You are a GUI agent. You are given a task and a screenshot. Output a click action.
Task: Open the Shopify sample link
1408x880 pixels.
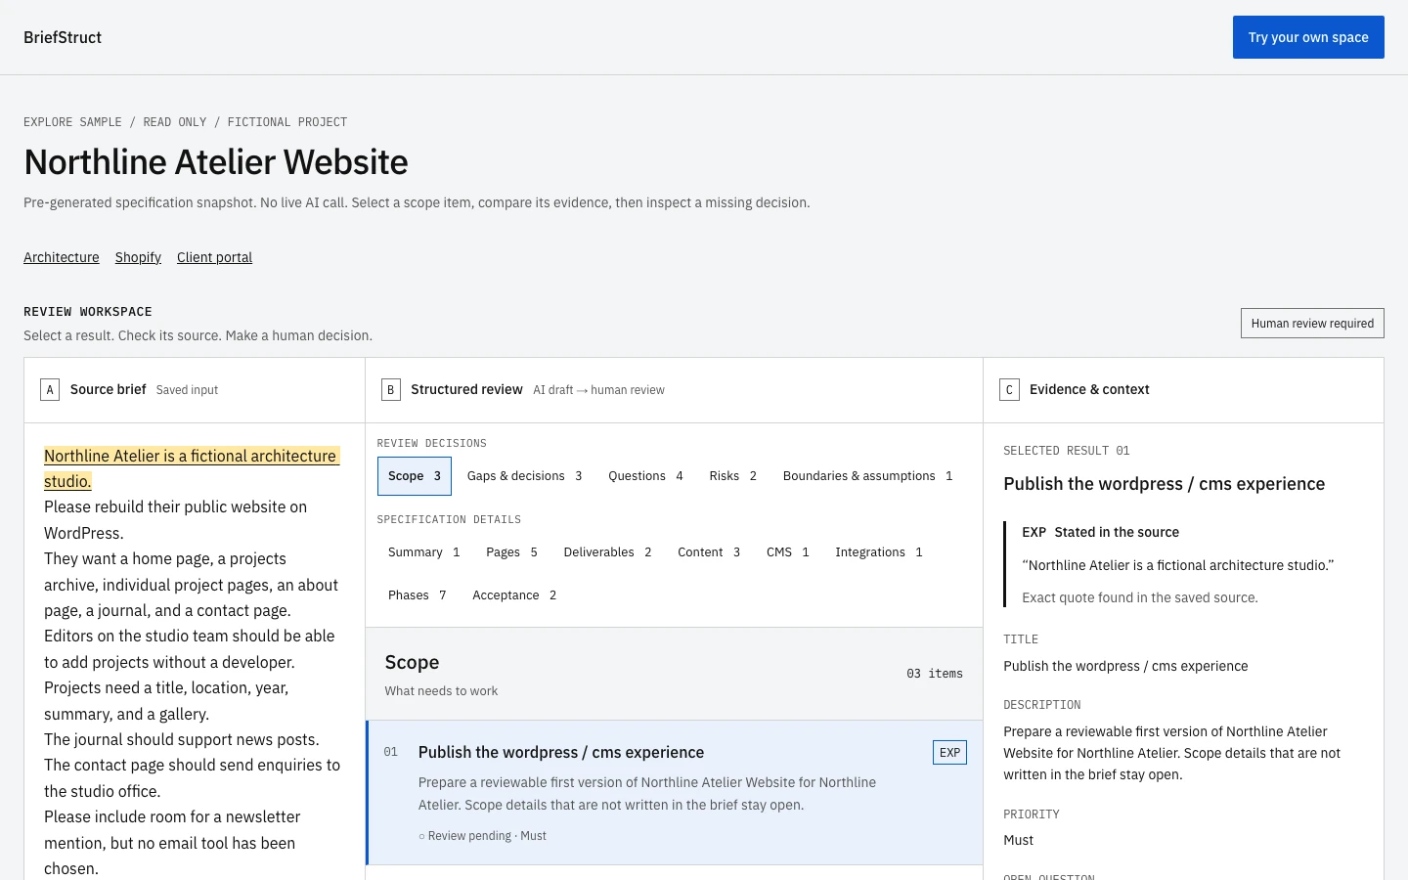(138, 257)
